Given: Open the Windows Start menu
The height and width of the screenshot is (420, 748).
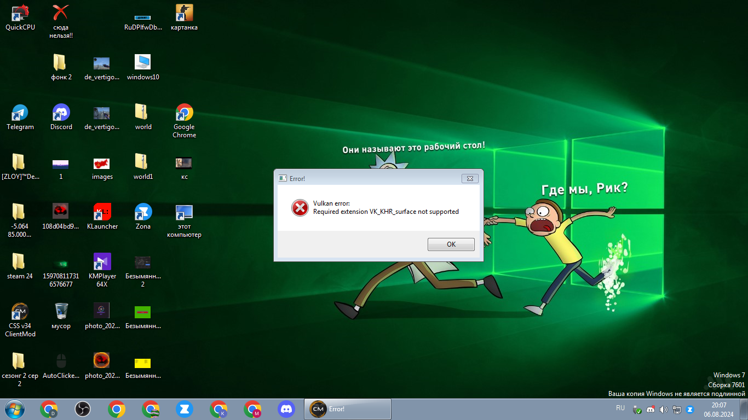Looking at the screenshot, I should (x=14, y=409).
